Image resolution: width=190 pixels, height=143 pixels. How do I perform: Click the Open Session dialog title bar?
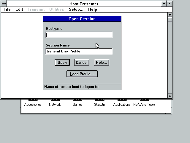pos(82,19)
